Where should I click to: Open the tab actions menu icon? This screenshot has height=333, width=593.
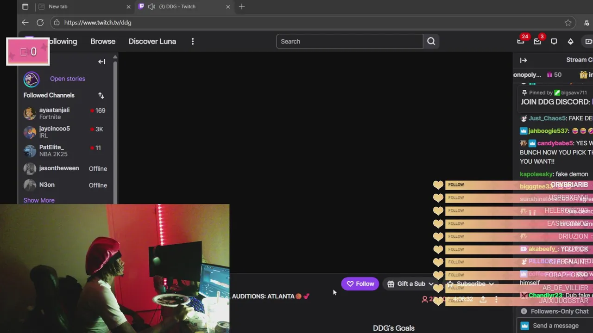tap(25, 6)
